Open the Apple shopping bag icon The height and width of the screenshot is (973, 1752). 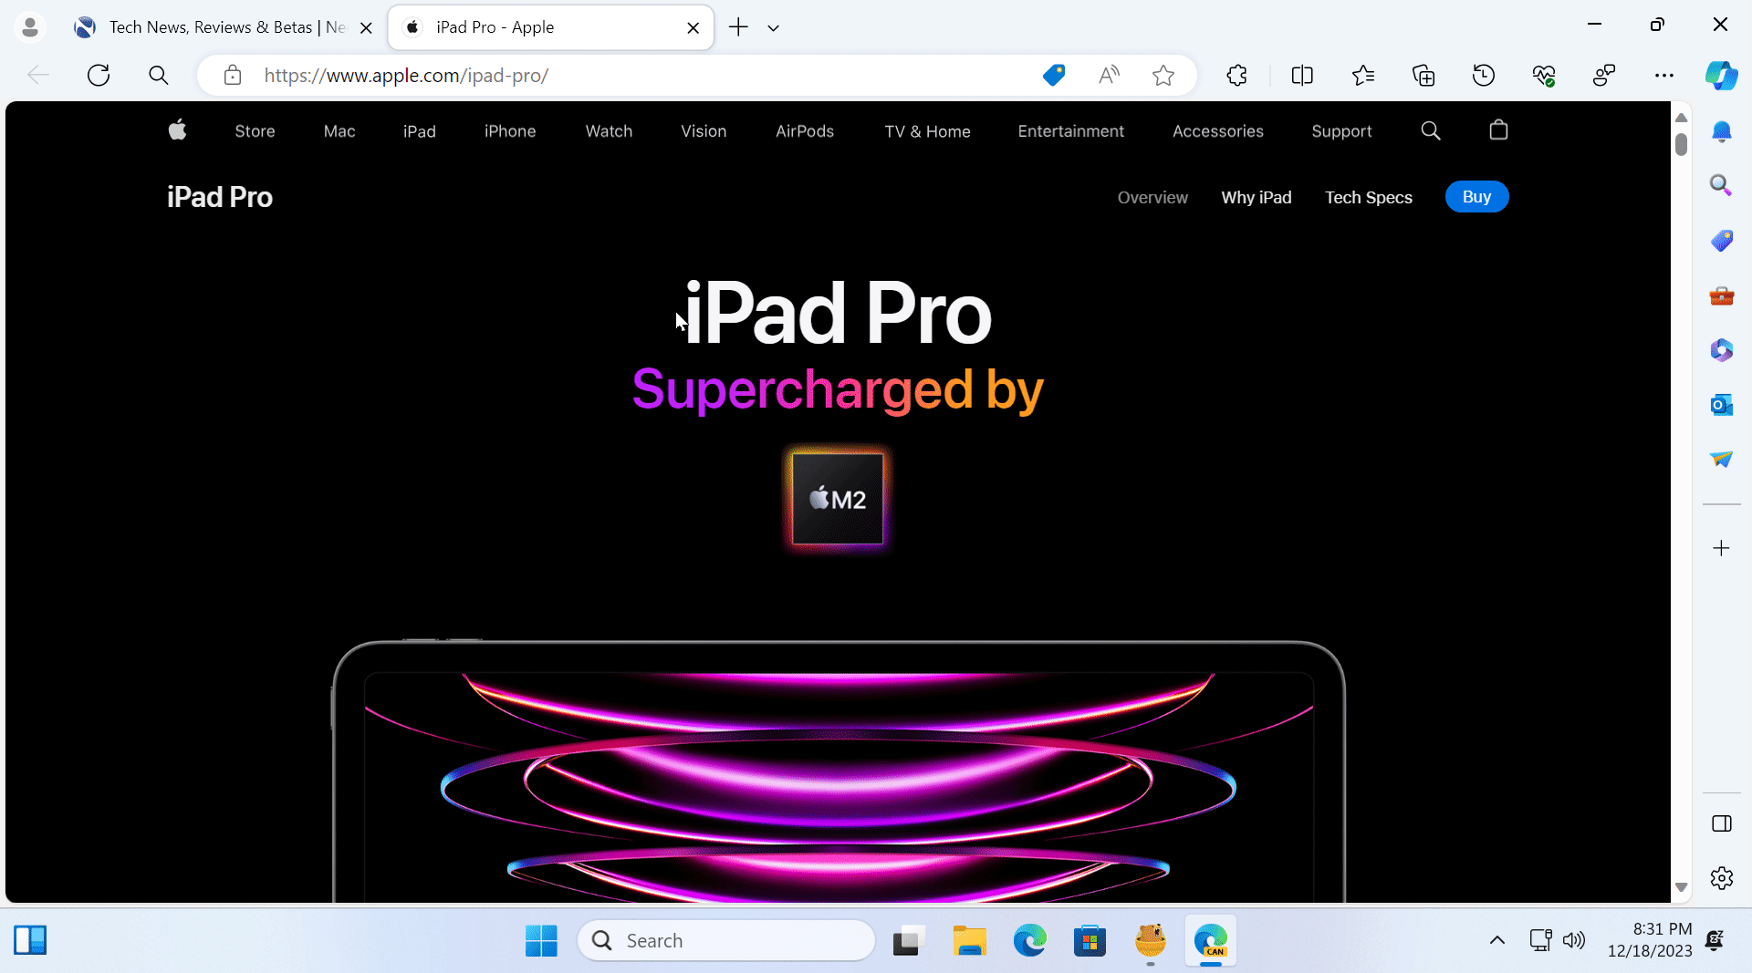[x=1497, y=130]
